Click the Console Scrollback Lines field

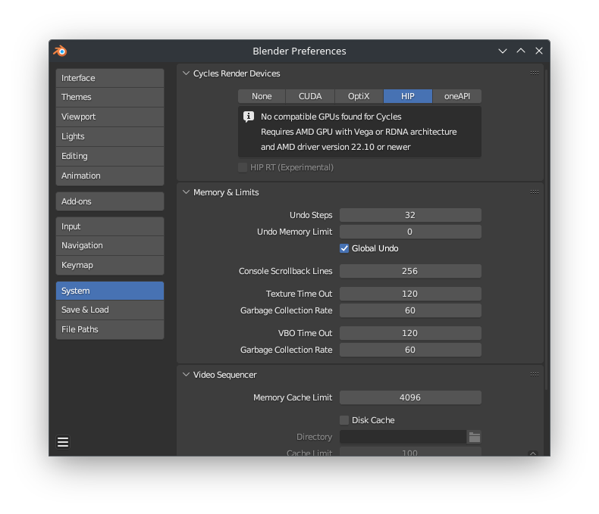[410, 271]
